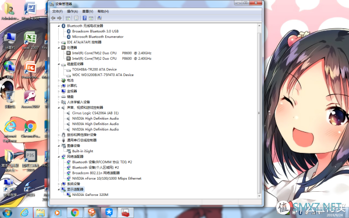Screen dimensions: 349x218
Task: Select NVIDIA nForce 10/100/1000 Mbps Ethernet
Action: click(106, 178)
